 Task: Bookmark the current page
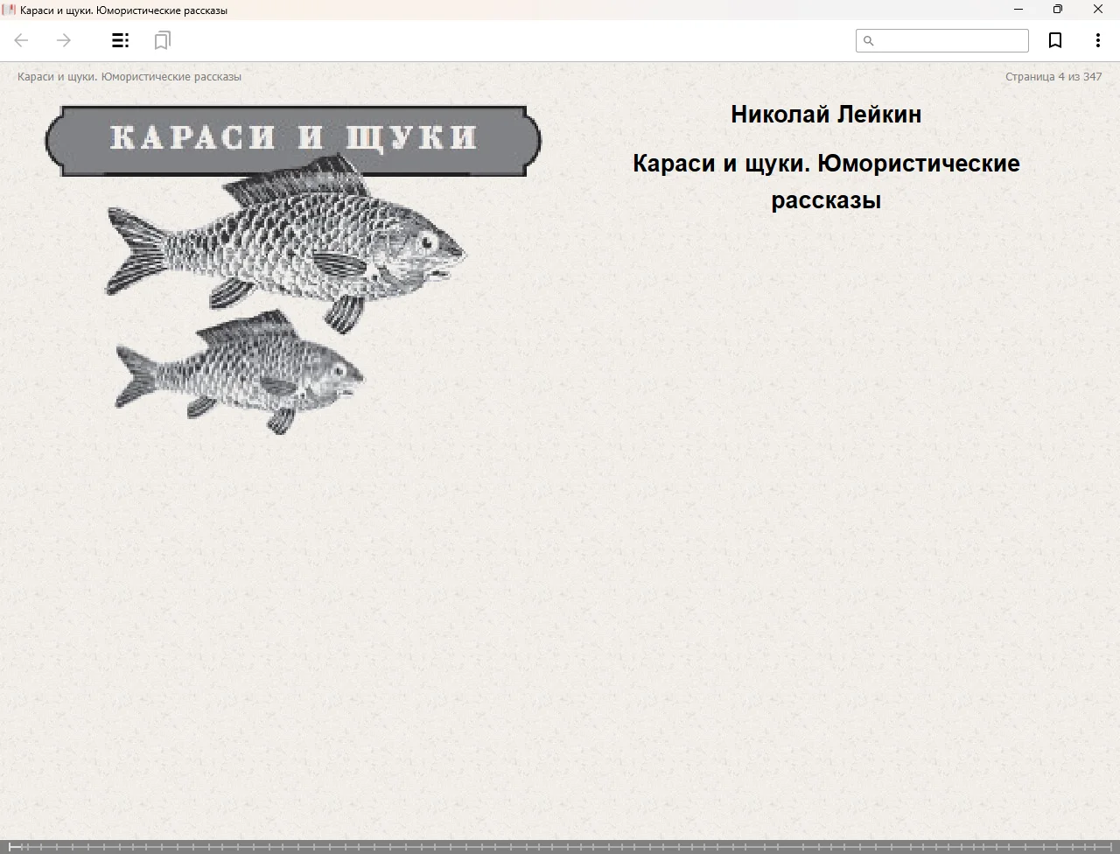(1055, 40)
